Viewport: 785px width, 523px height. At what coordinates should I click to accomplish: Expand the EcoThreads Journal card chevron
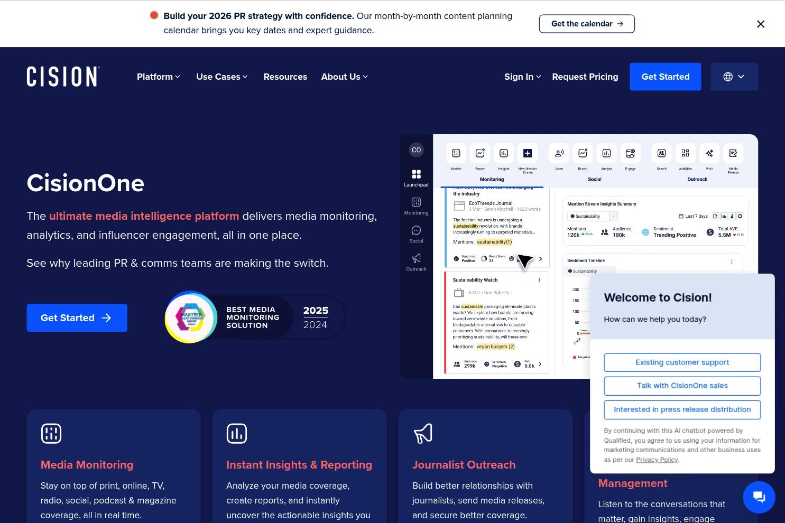540,259
